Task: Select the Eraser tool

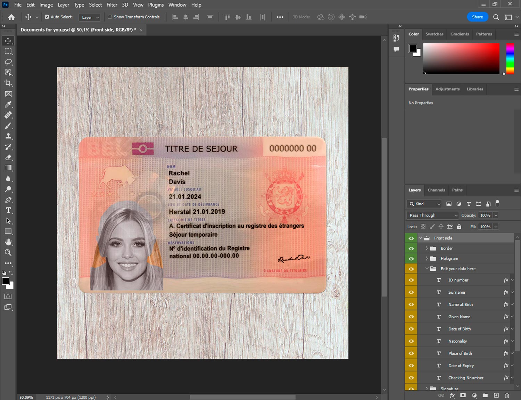Action: [8, 157]
